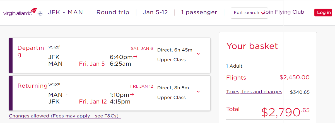Click the Jan 5-12 dates in header

[x=155, y=12]
